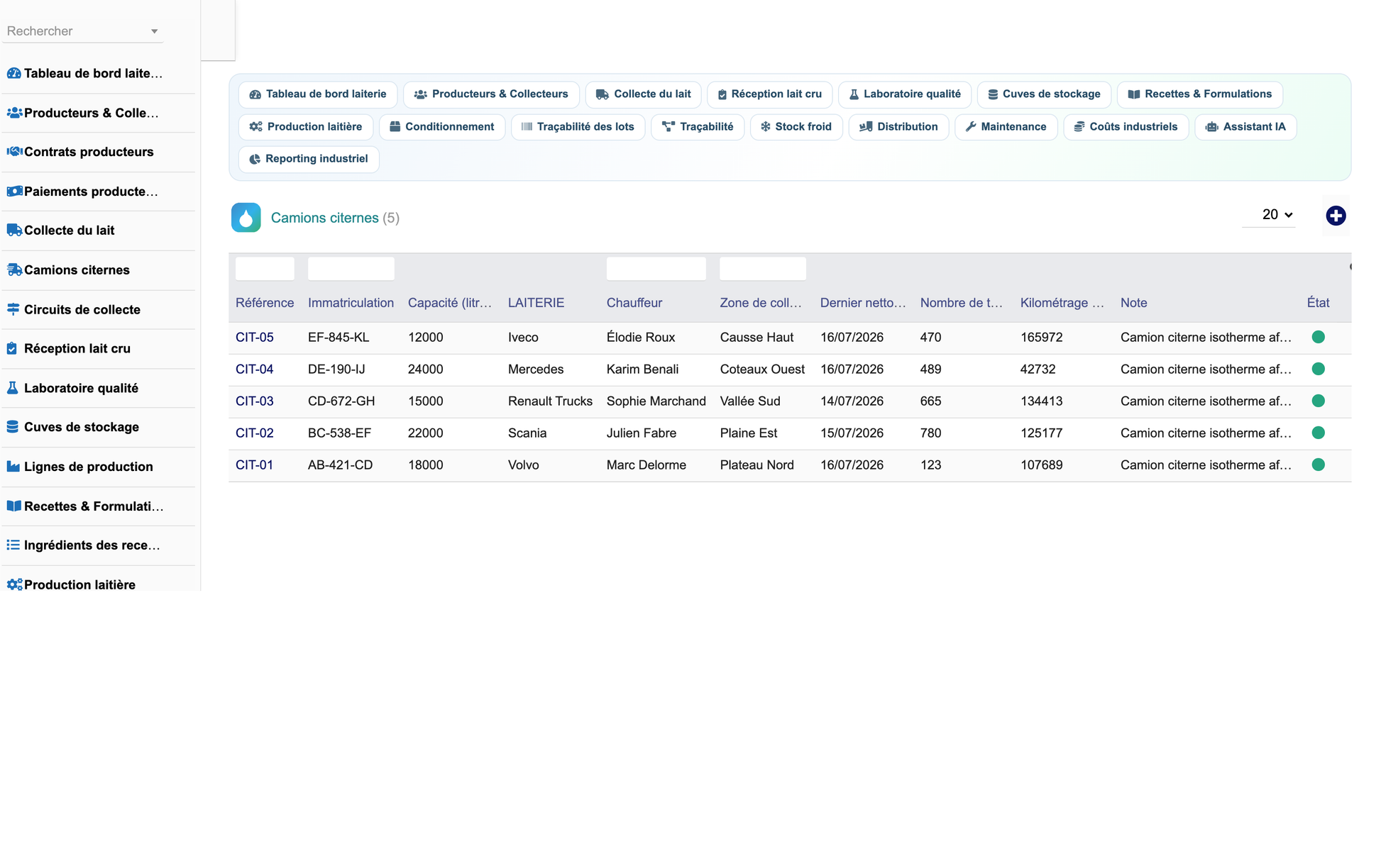1381x854 pixels.
Task: Click the water drop Camions citernes icon
Action: point(246,218)
